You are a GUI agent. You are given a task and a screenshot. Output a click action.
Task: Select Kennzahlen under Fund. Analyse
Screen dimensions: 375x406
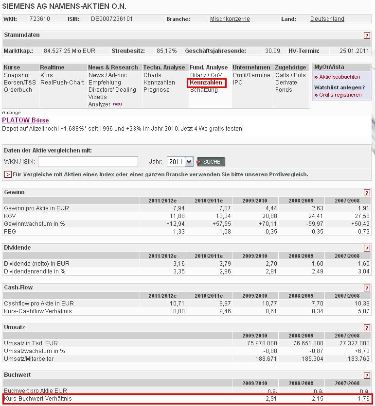tap(206, 83)
